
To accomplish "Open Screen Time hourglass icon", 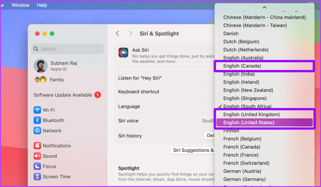I will click(37, 177).
